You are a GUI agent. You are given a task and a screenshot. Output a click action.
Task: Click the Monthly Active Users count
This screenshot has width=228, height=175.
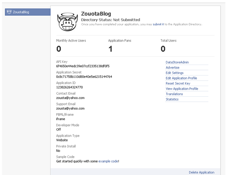59,49
